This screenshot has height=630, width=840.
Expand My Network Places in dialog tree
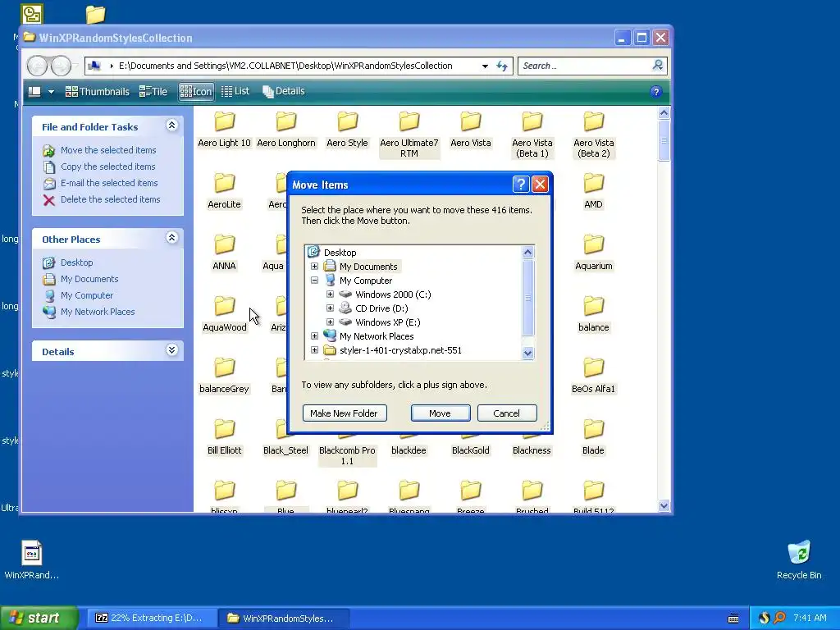point(314,336)
